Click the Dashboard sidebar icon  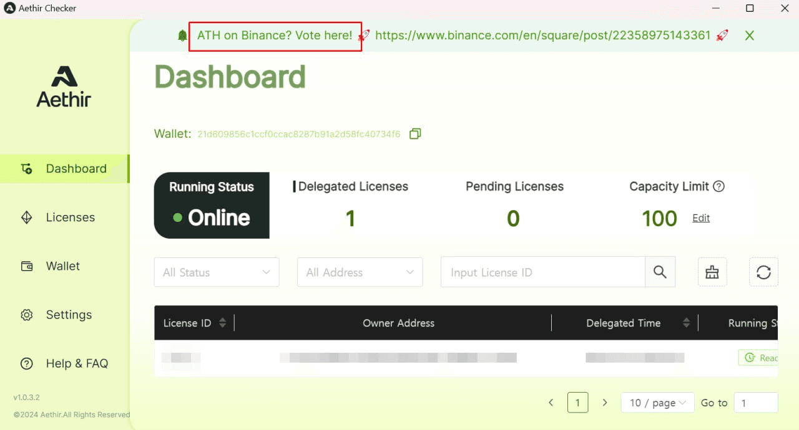tap(27, 169)
